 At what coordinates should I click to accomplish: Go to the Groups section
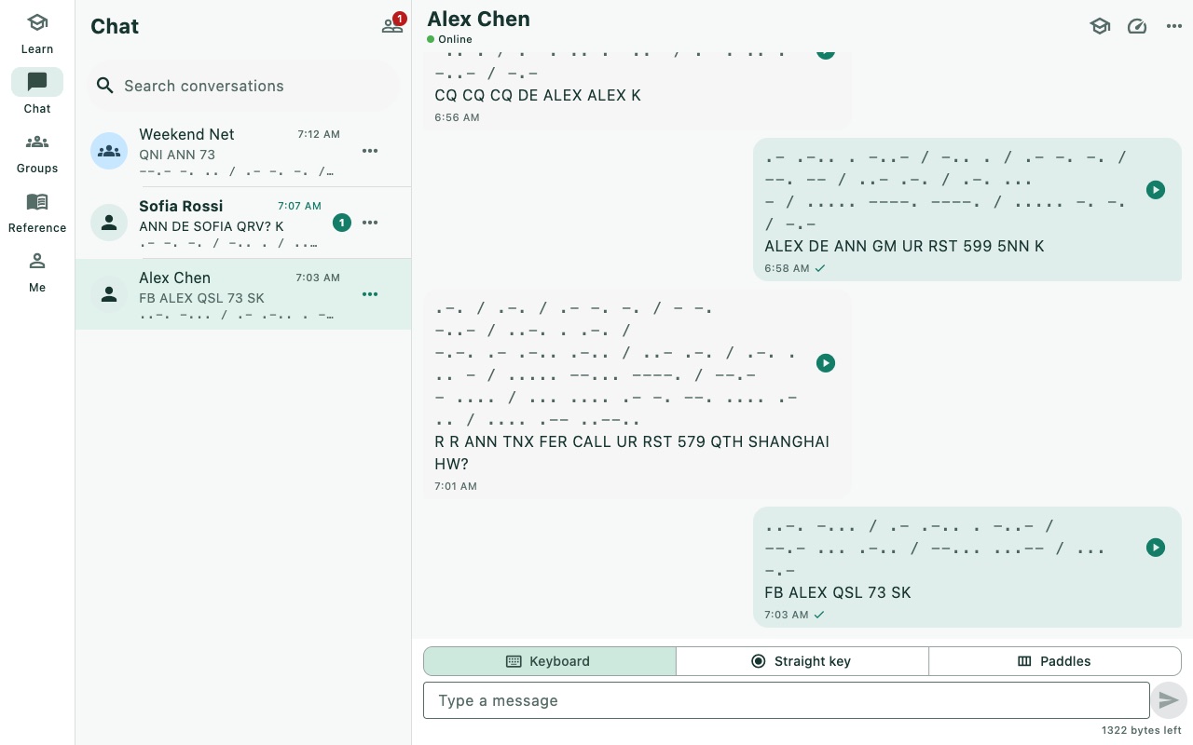(x=37, y=153)
